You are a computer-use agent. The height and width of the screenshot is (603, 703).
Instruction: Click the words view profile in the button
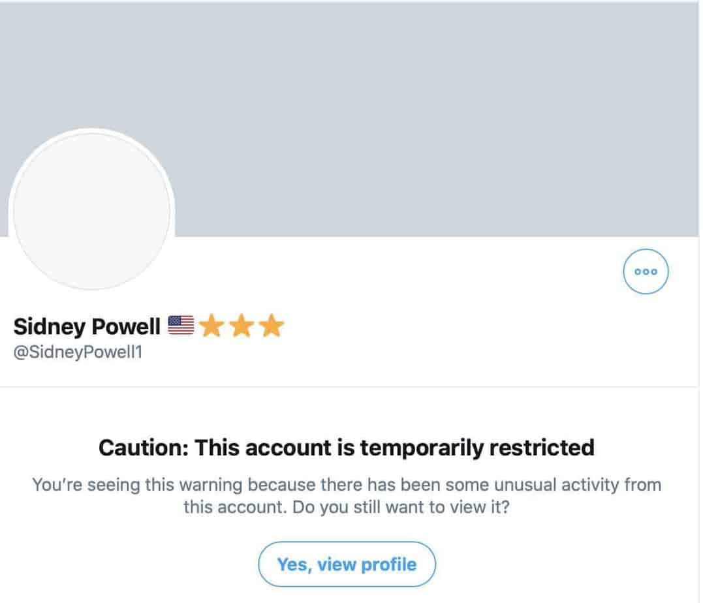[367, 564]
